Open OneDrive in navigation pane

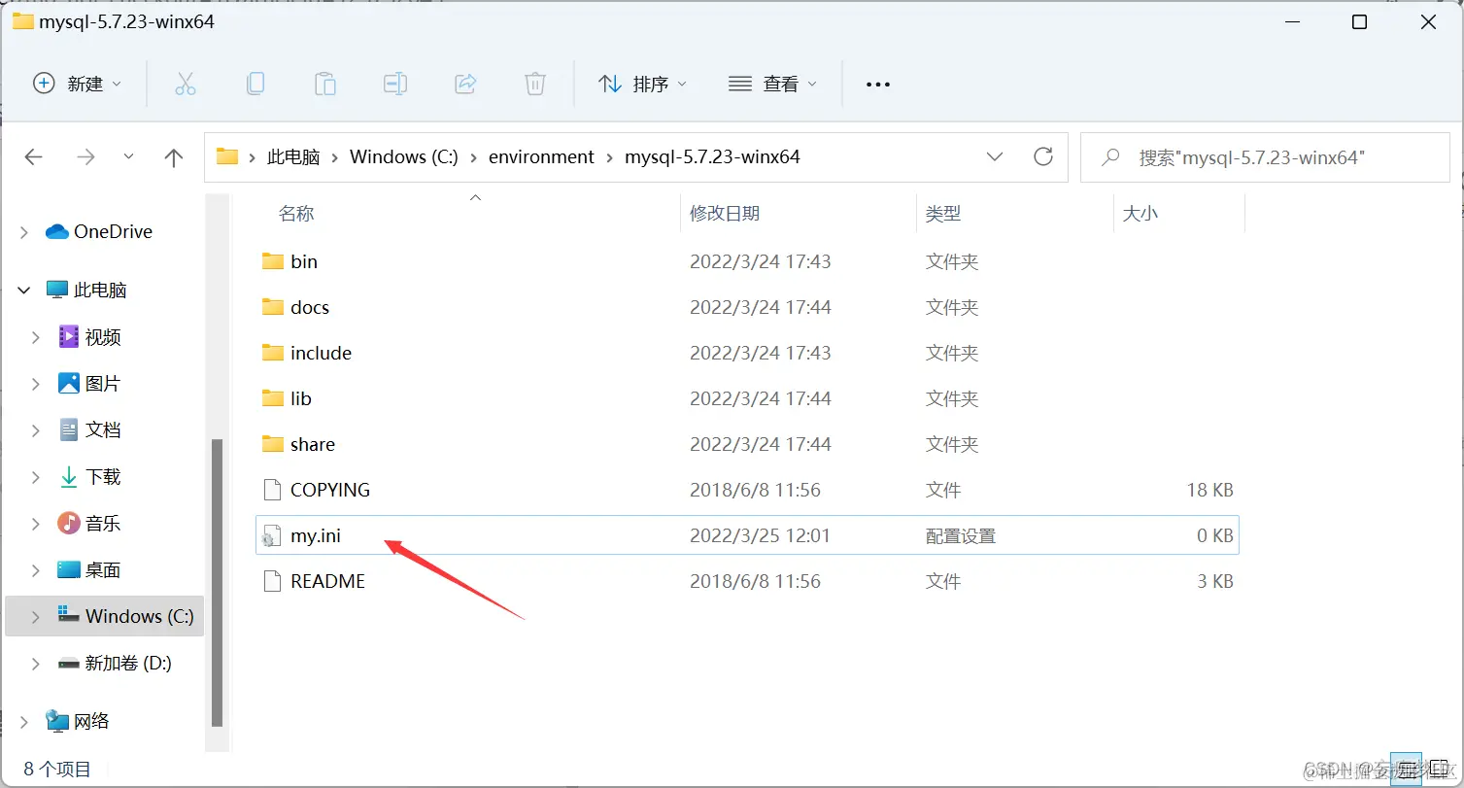[99, 231]
